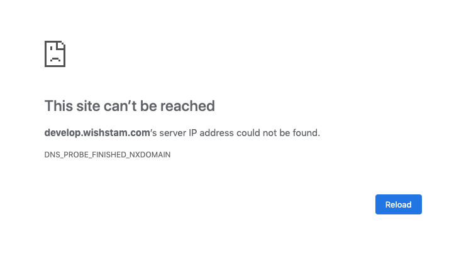Click the word 'reached' in the heading
This screenshot has height=274, width=454.
(x=187, y=106)
